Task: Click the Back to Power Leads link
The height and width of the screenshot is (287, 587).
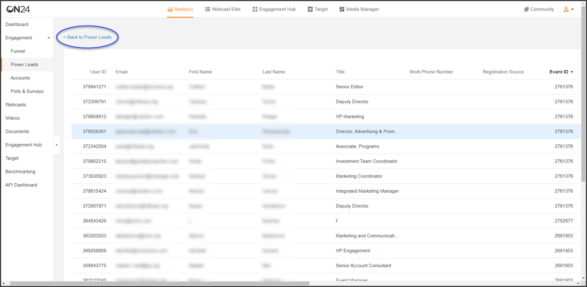Action: [87, 37]
